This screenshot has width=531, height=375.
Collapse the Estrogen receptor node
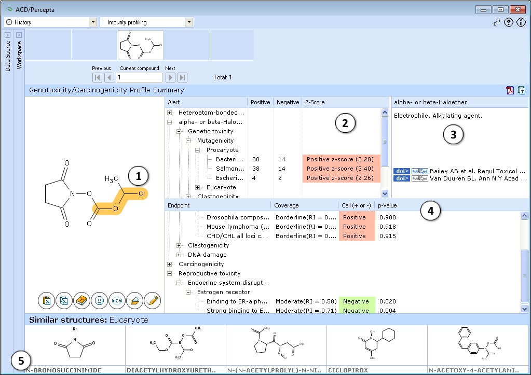(x=188, y=292)
